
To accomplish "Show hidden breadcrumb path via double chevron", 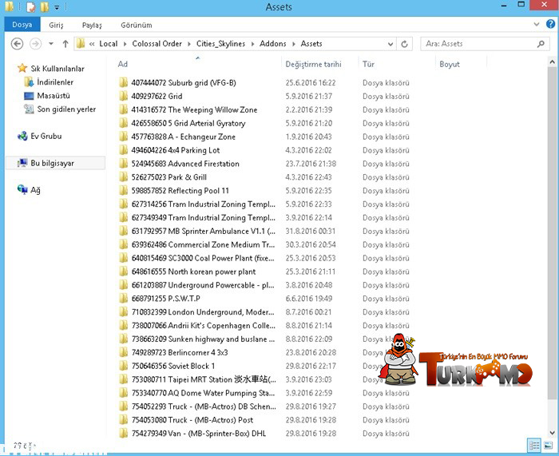I will [92, 44].
